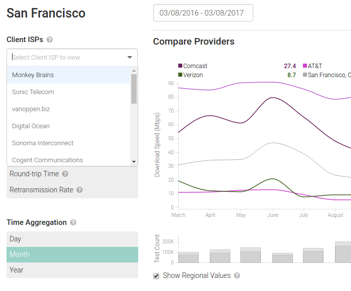Click the ISP list scroll up arrow
This screenshot has height=291, width=351.
(134, 71)
